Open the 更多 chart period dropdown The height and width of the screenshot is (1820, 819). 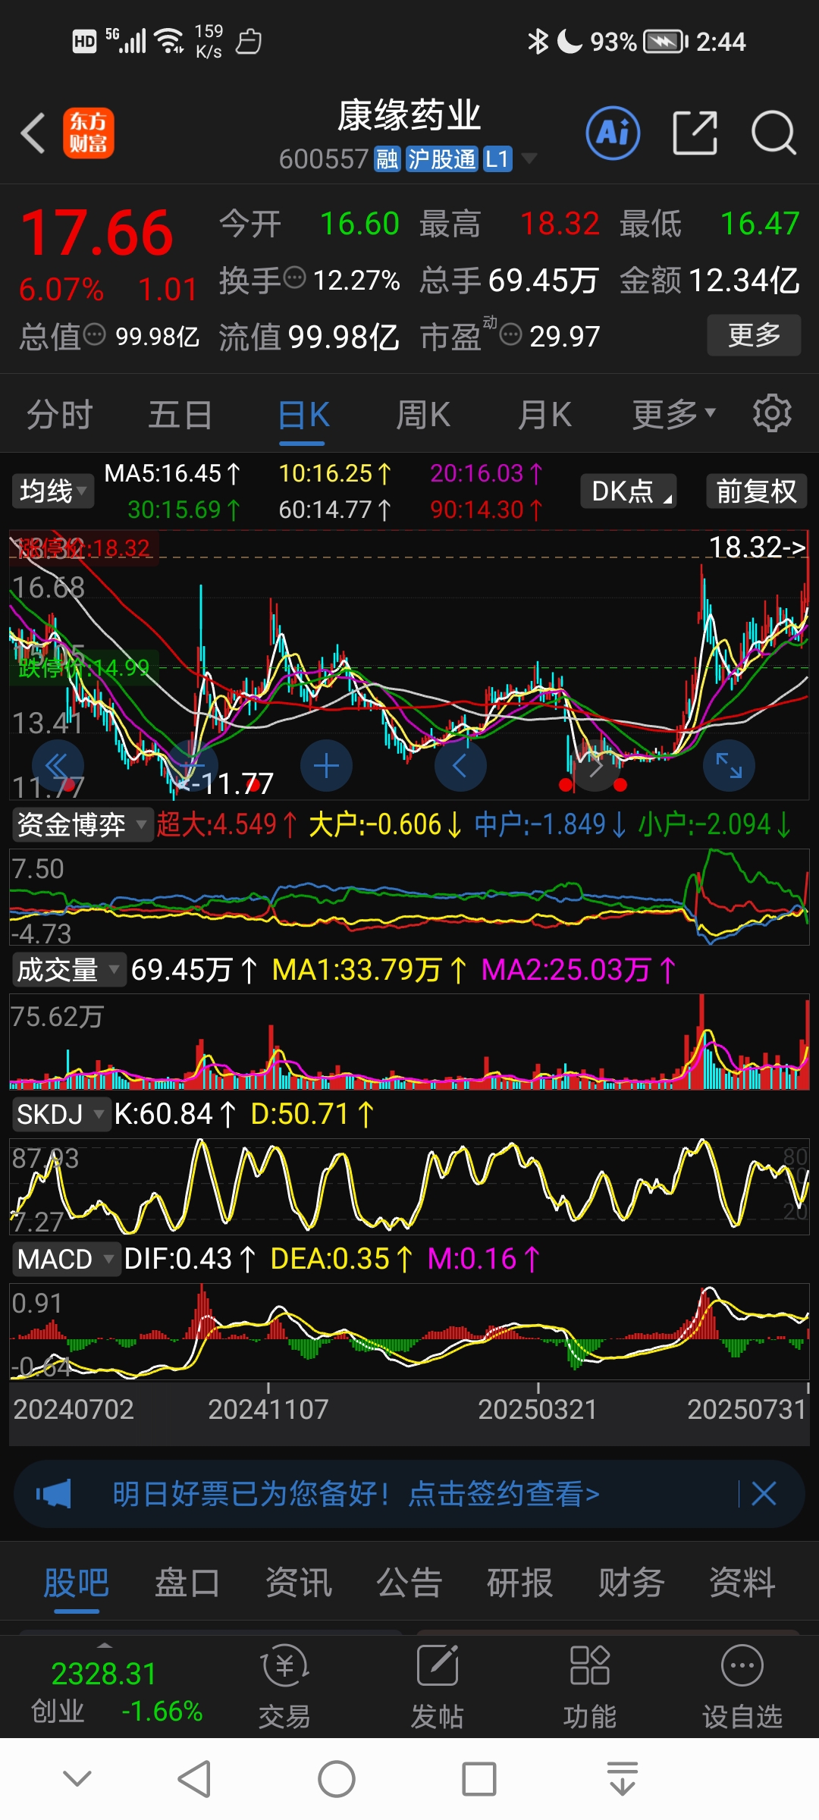(674, 414)
